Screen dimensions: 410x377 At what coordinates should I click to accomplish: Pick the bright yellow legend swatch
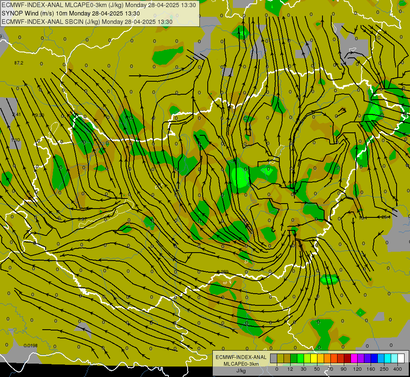click(x=314, y=359)
